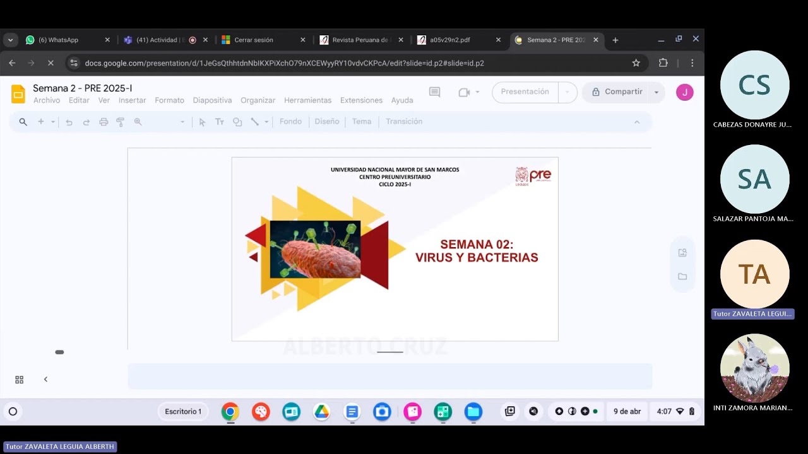Open the Organizar menu
This screenshot has height=454, width=808.
click(x=258, y=100)
